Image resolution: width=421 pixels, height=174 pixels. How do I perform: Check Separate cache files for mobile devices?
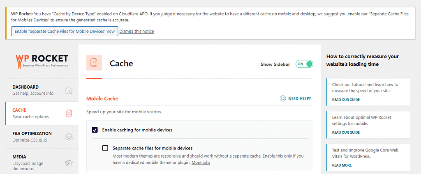coord(105,148)
